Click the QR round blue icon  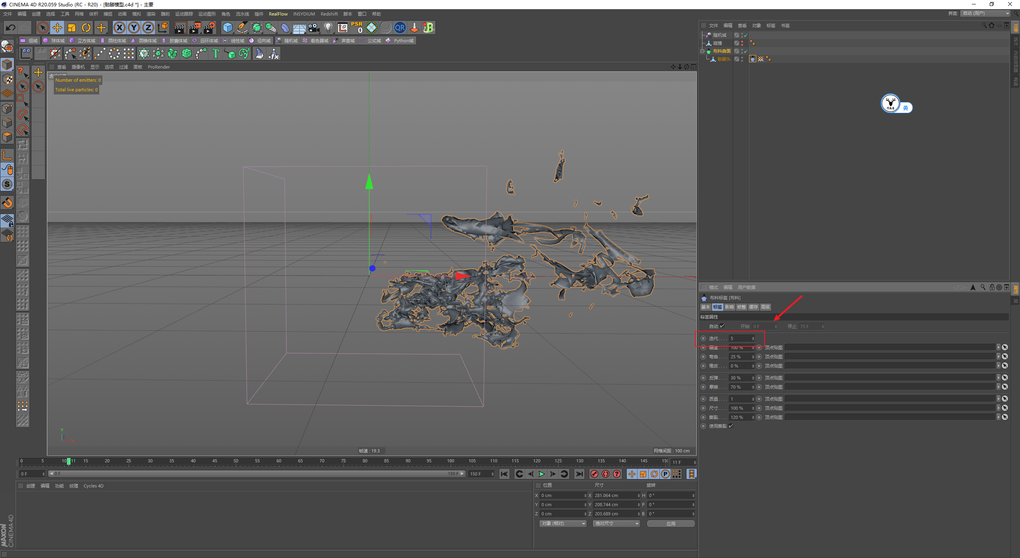click(400, 28)
